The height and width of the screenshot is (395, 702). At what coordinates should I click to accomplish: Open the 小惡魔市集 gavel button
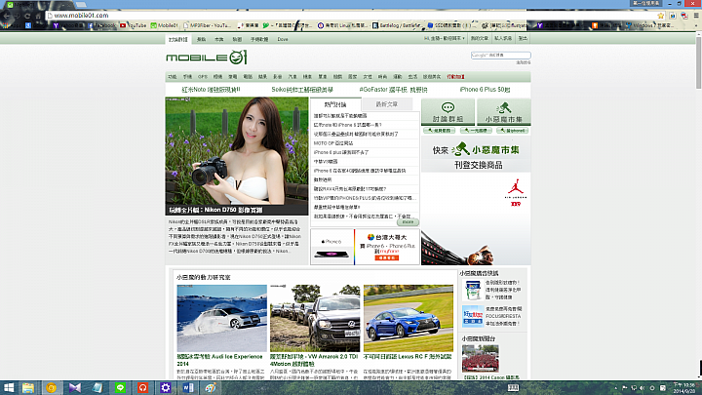(x=504, y=112)
